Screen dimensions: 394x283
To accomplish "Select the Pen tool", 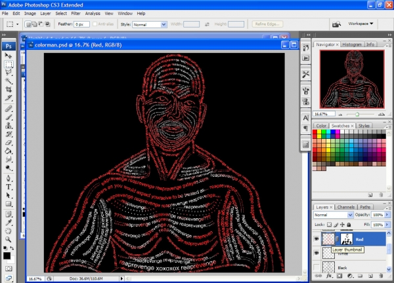I will coord(9,178).
